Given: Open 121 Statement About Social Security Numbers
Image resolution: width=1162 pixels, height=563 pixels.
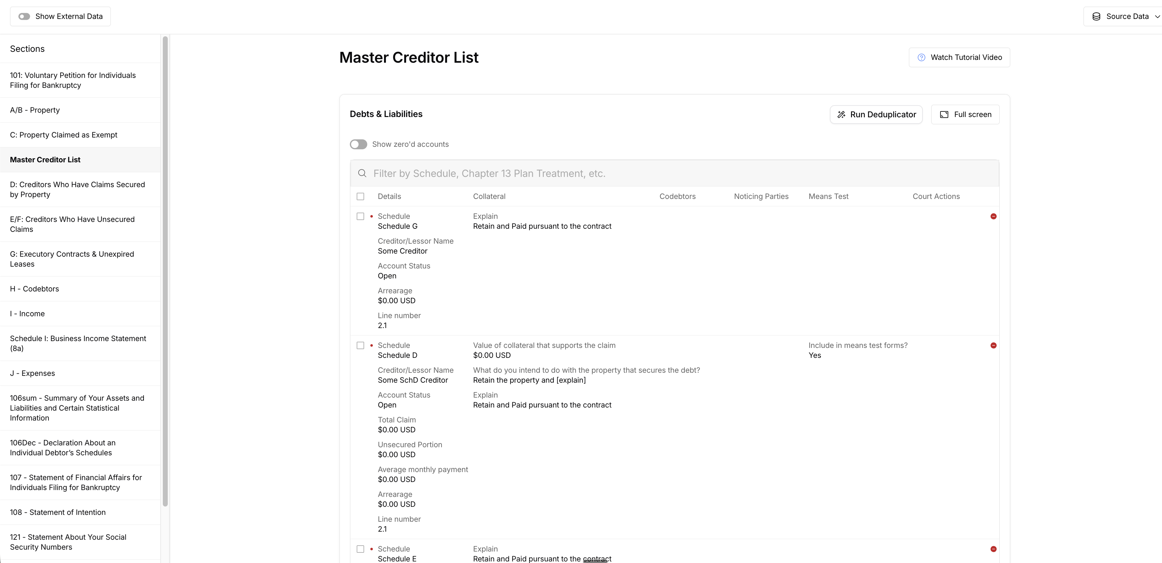Looking at the screenshot, I should [80, 542].
